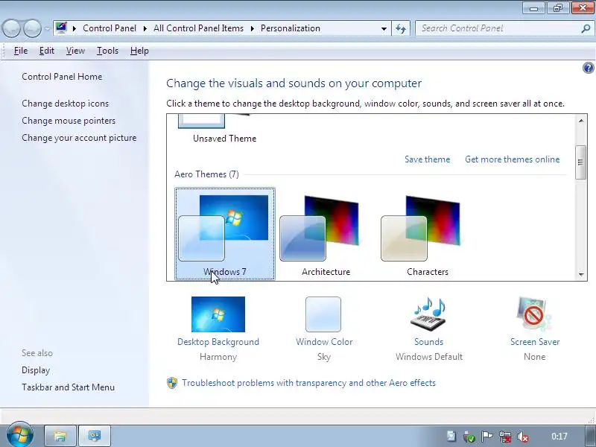The height and width of the screenshot is (447, 596).
Task: Click the muted volume tray icon
Action: pyautogui.click(x=524, y=437)
